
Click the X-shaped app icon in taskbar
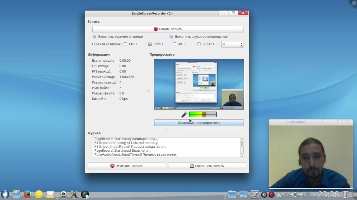click(x=74, y=194)
